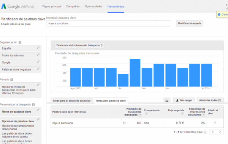
Task: Switch to Ideas para palabras clave tab
Action: click(111, 101)
